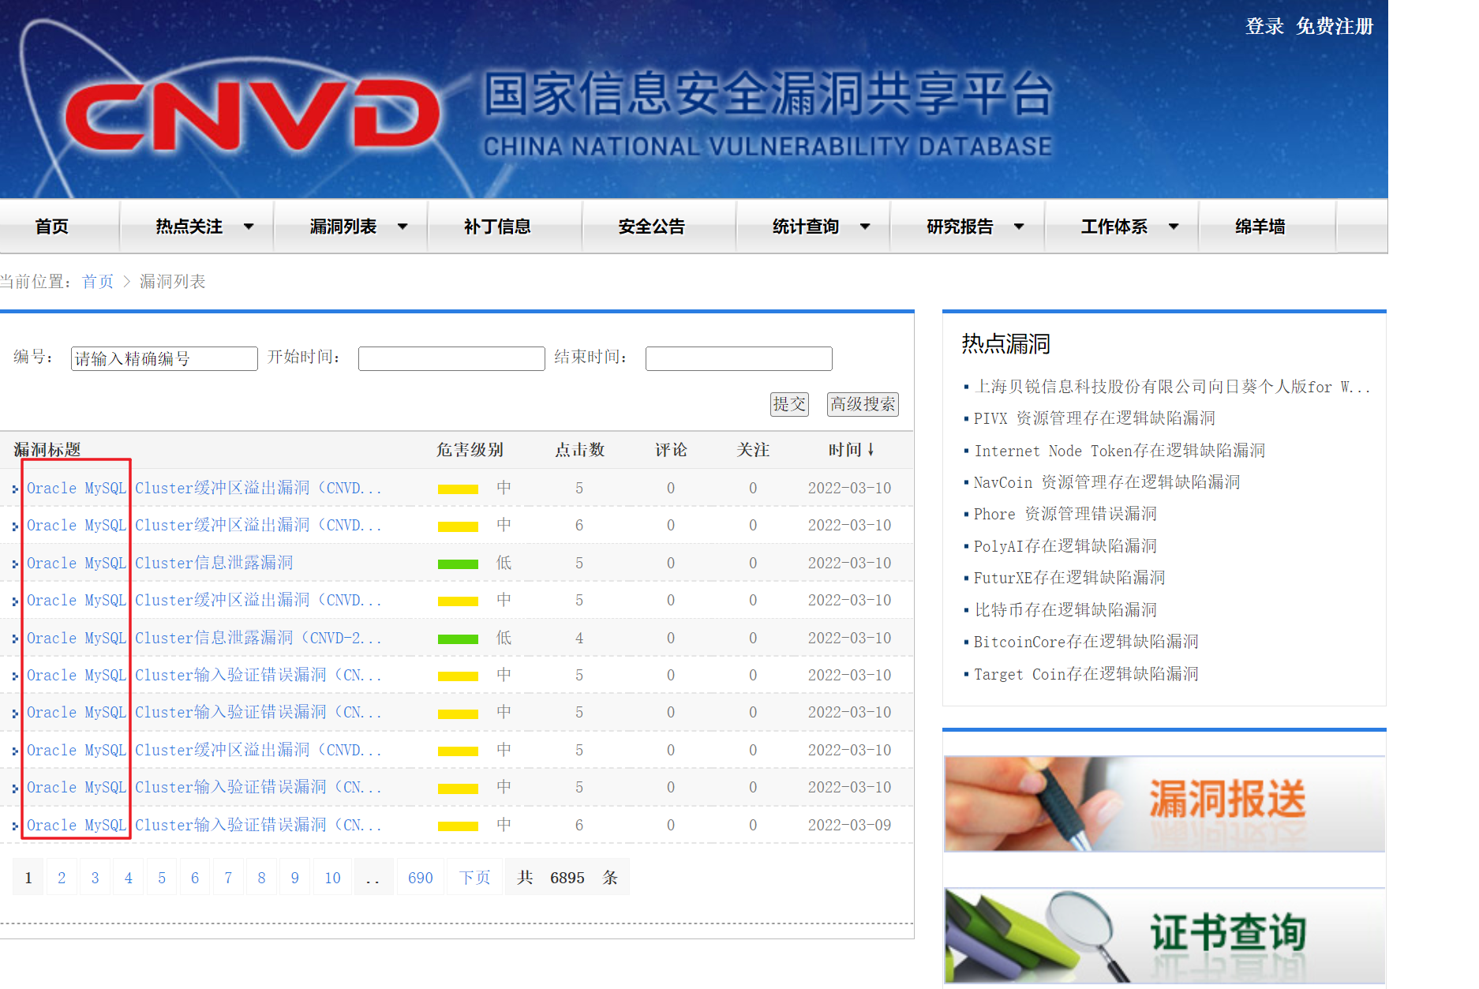Open the 证书查询 banner
The width and height of the screenshot is (1479, 989).
tap(1164, 935)
